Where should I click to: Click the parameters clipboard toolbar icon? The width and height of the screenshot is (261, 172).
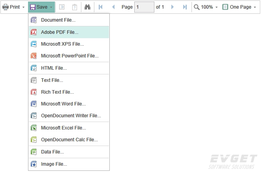(x=75, y=7)
